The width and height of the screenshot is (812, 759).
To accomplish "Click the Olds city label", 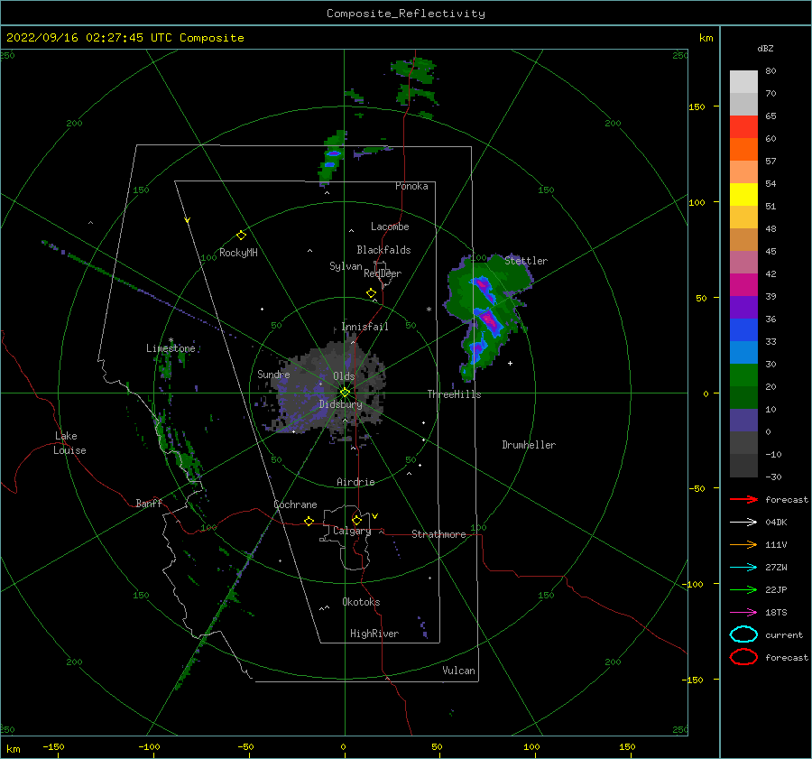I will coord(344,376).
